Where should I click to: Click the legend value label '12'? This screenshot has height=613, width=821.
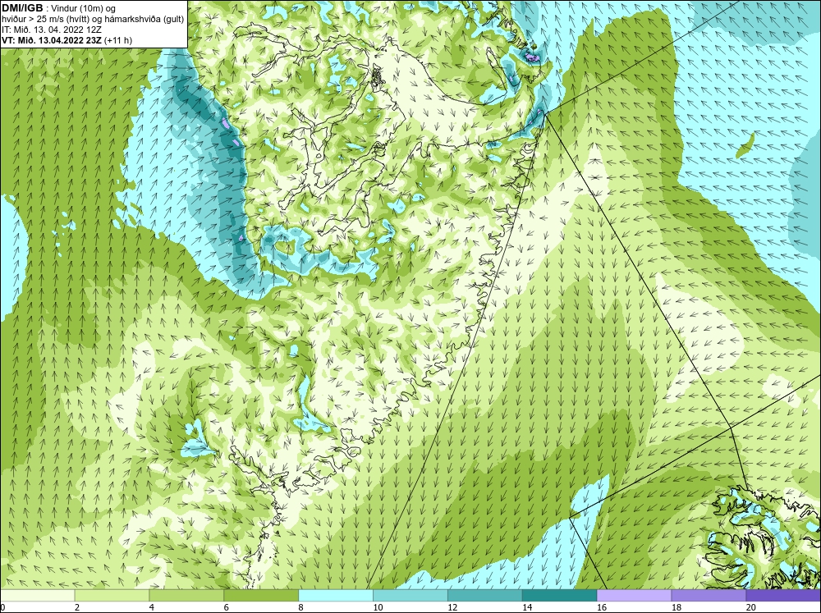[452, 607]
